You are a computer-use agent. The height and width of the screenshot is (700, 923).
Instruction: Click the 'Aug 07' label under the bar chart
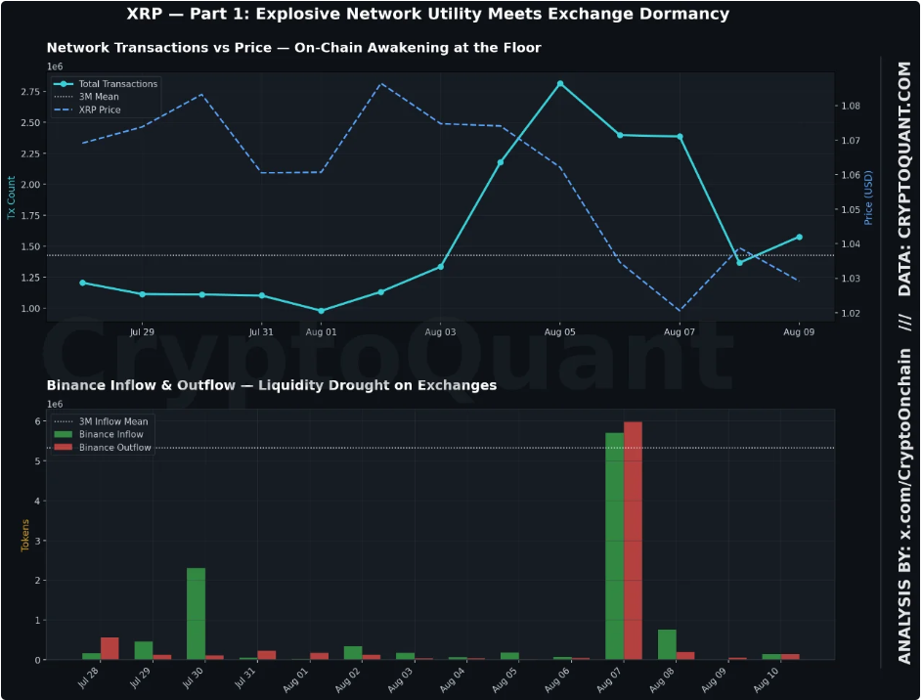tap(609, 680)
